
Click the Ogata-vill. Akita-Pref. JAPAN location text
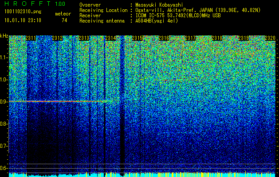tap(198, 10)
